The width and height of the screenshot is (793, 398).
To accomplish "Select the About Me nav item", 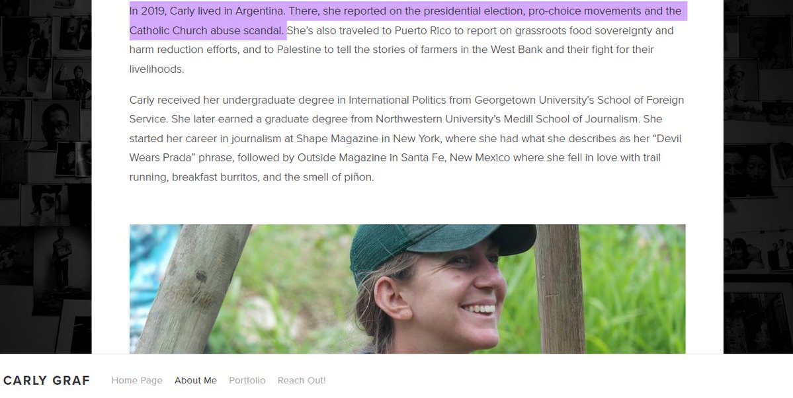I will pos(196,380).
